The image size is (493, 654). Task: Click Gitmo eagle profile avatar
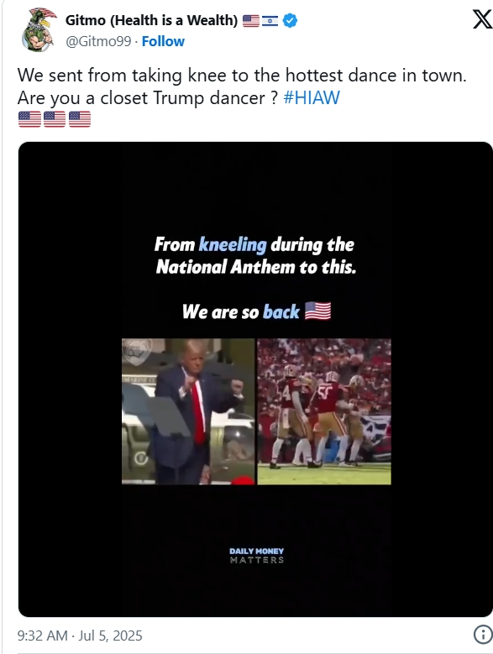point(38,29)
